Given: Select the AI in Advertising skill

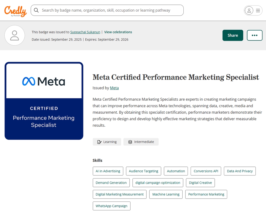Looking at the screenshot, I should (108, 171).
